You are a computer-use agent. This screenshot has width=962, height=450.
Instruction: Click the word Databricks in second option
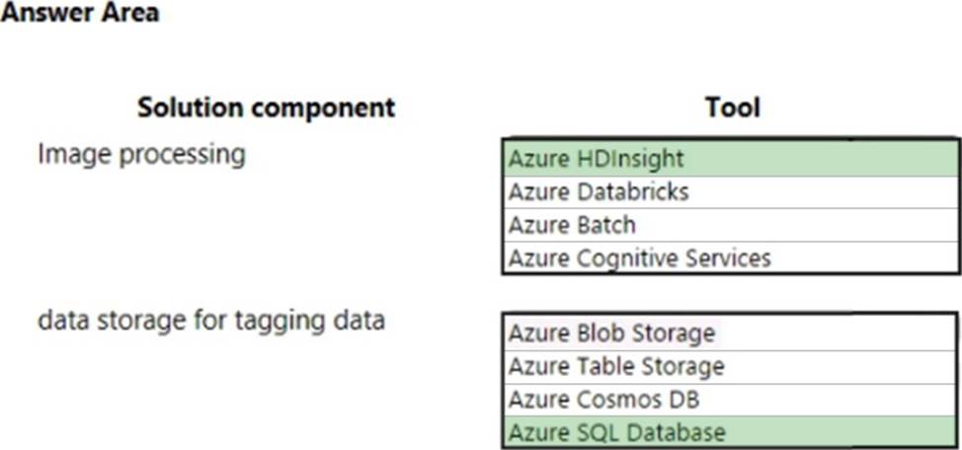[632, 192]
